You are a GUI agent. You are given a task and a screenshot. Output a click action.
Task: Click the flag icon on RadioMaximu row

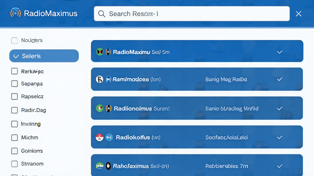[x=100, y=52]
